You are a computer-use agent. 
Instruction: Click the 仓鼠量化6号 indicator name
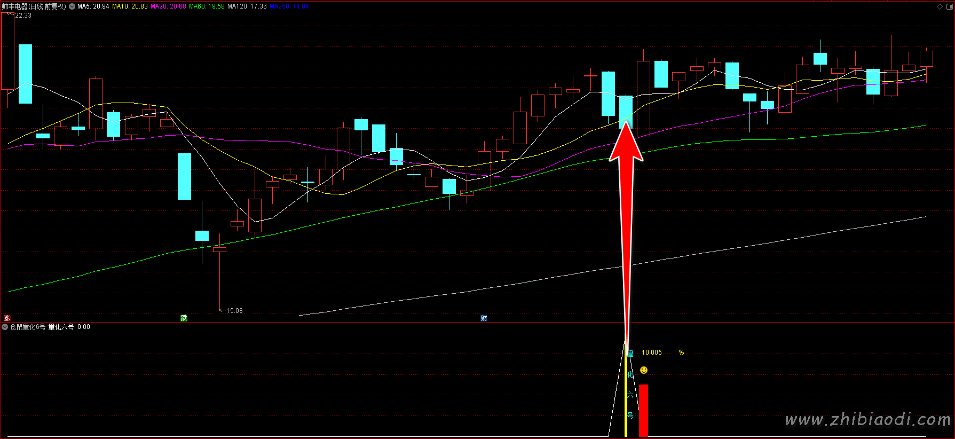28,327
